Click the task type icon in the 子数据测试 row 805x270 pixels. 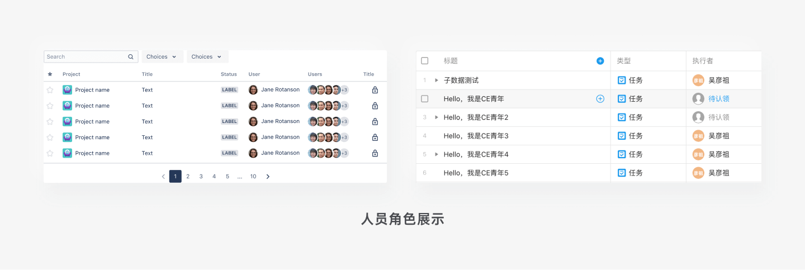point(622,80)
